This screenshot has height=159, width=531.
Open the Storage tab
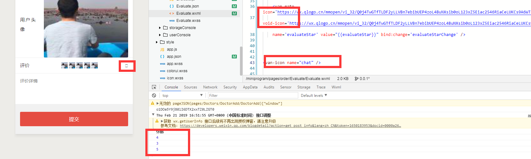[304, 87]
